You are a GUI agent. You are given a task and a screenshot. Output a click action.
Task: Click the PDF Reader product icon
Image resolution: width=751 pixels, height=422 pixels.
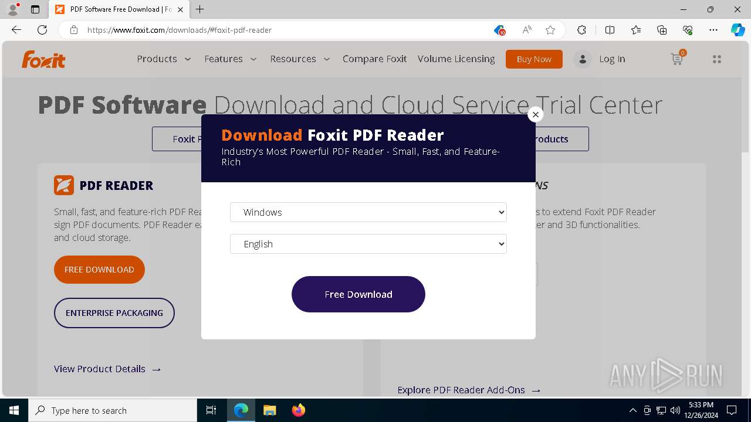64,185
